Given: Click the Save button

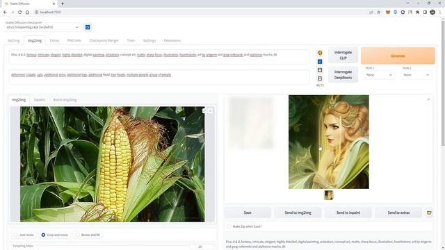Looking at the screenshot, I should click(x=248, y=212).
